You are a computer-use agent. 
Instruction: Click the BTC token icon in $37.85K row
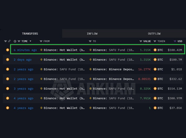click(x=155, y=108)
